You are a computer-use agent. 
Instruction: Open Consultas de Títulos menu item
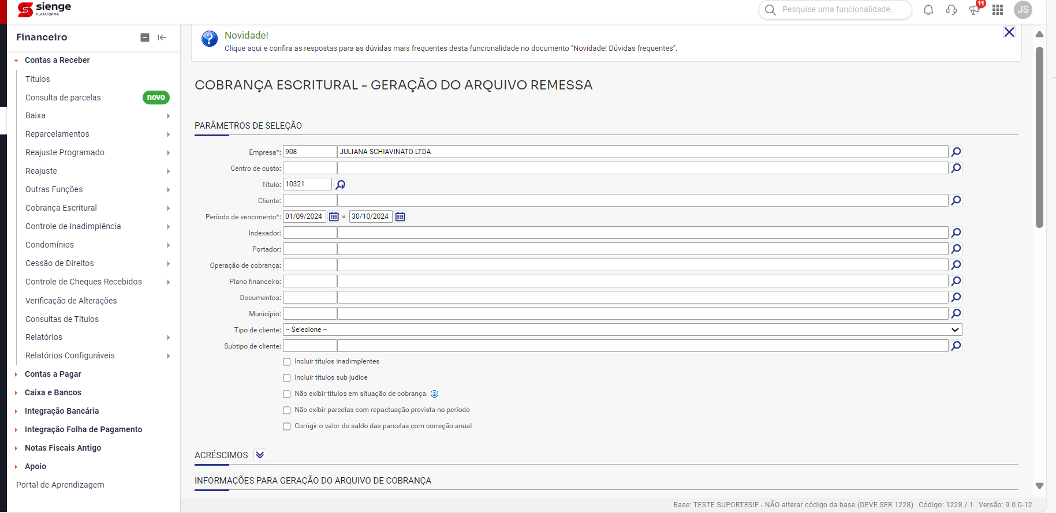62,319
